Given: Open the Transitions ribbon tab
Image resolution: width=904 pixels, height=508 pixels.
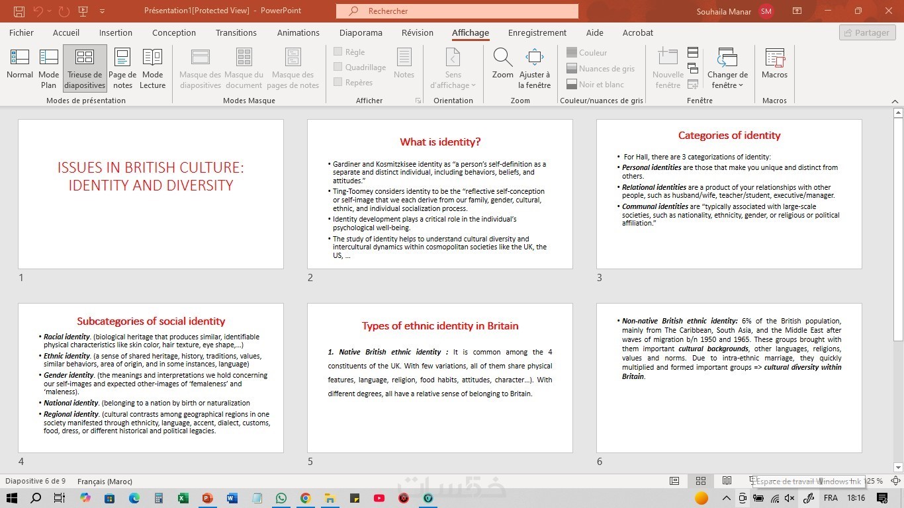Looking at the screenshot, I should click(x=236, y=32).
